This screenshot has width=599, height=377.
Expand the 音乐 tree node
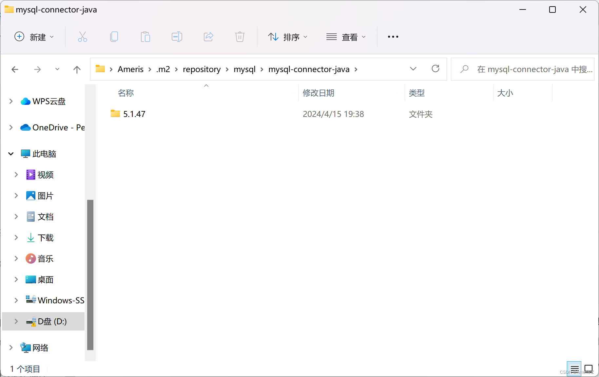pyautogui.click(x=16, y=258)
